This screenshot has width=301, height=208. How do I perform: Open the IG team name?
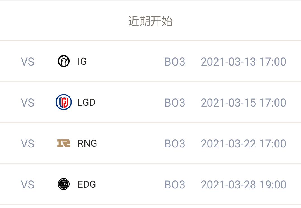tap(82, 62)
